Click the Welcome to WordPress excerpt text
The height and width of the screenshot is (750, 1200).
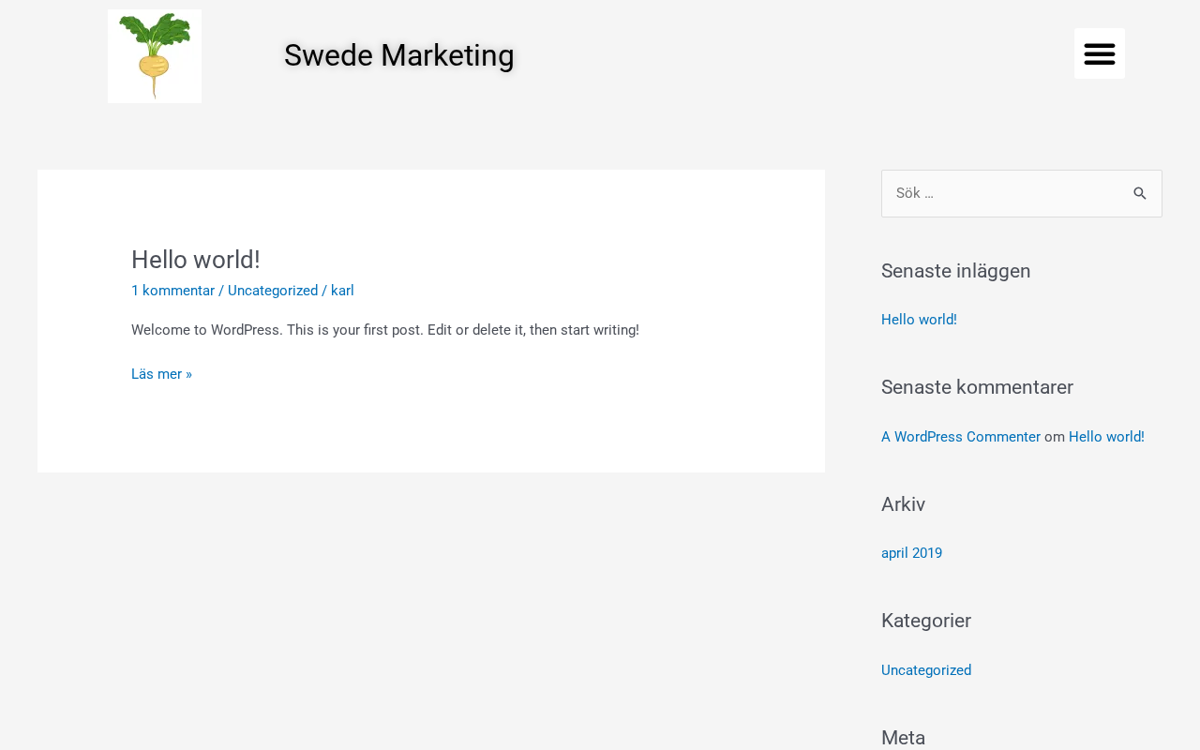[x=384, y=330]
